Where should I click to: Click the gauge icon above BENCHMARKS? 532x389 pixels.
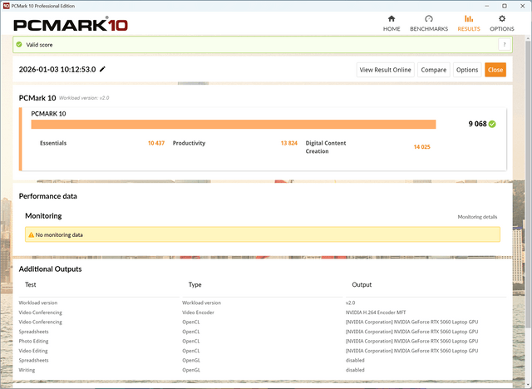[429, 18]
